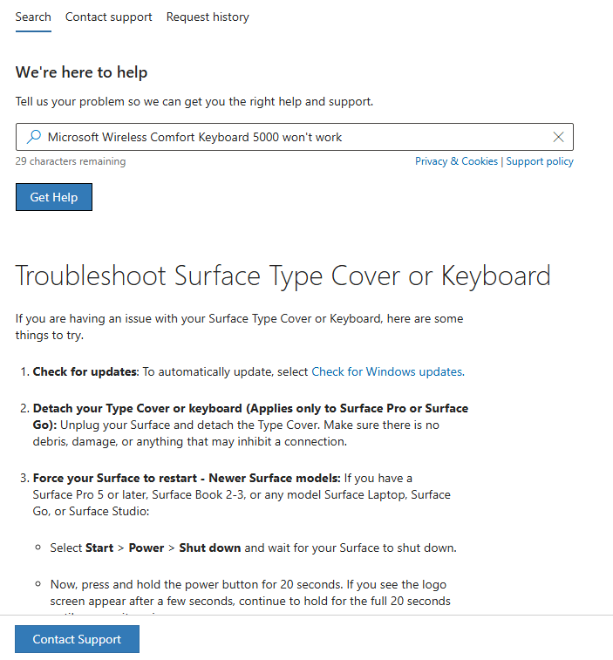Click the bold Check for updates step

click(85, 371)
